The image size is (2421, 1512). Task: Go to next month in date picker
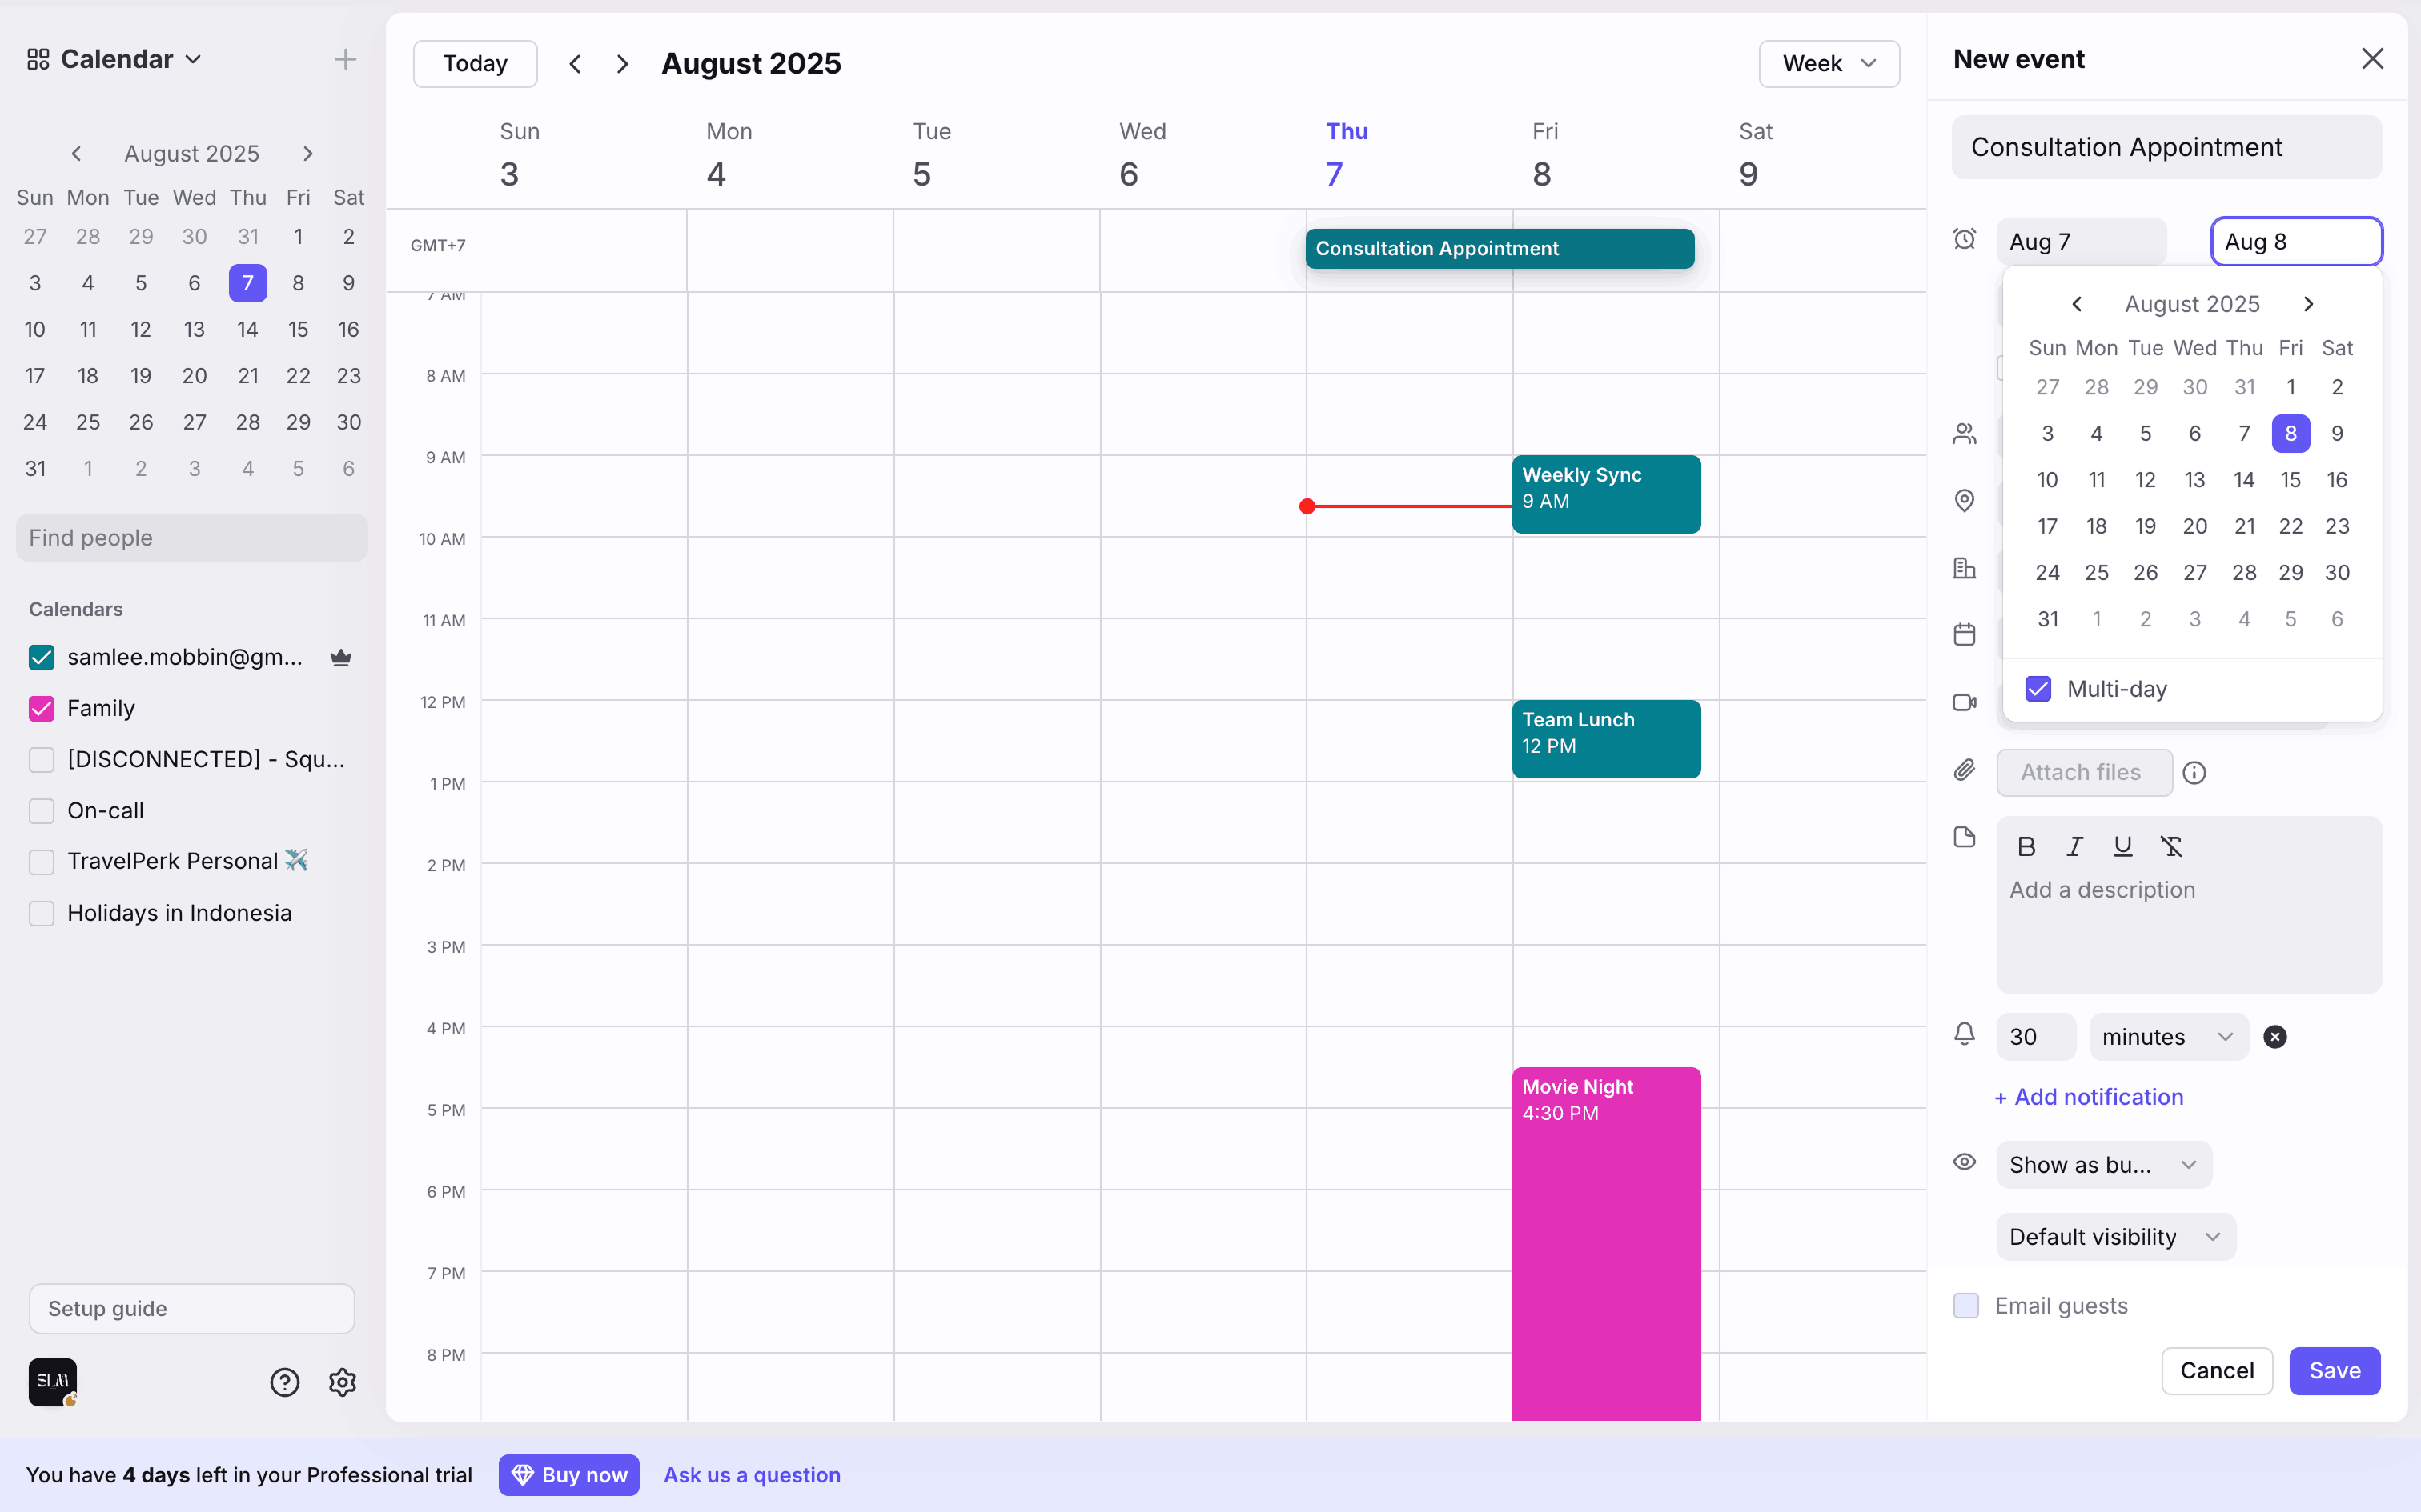click(2308, 304)
